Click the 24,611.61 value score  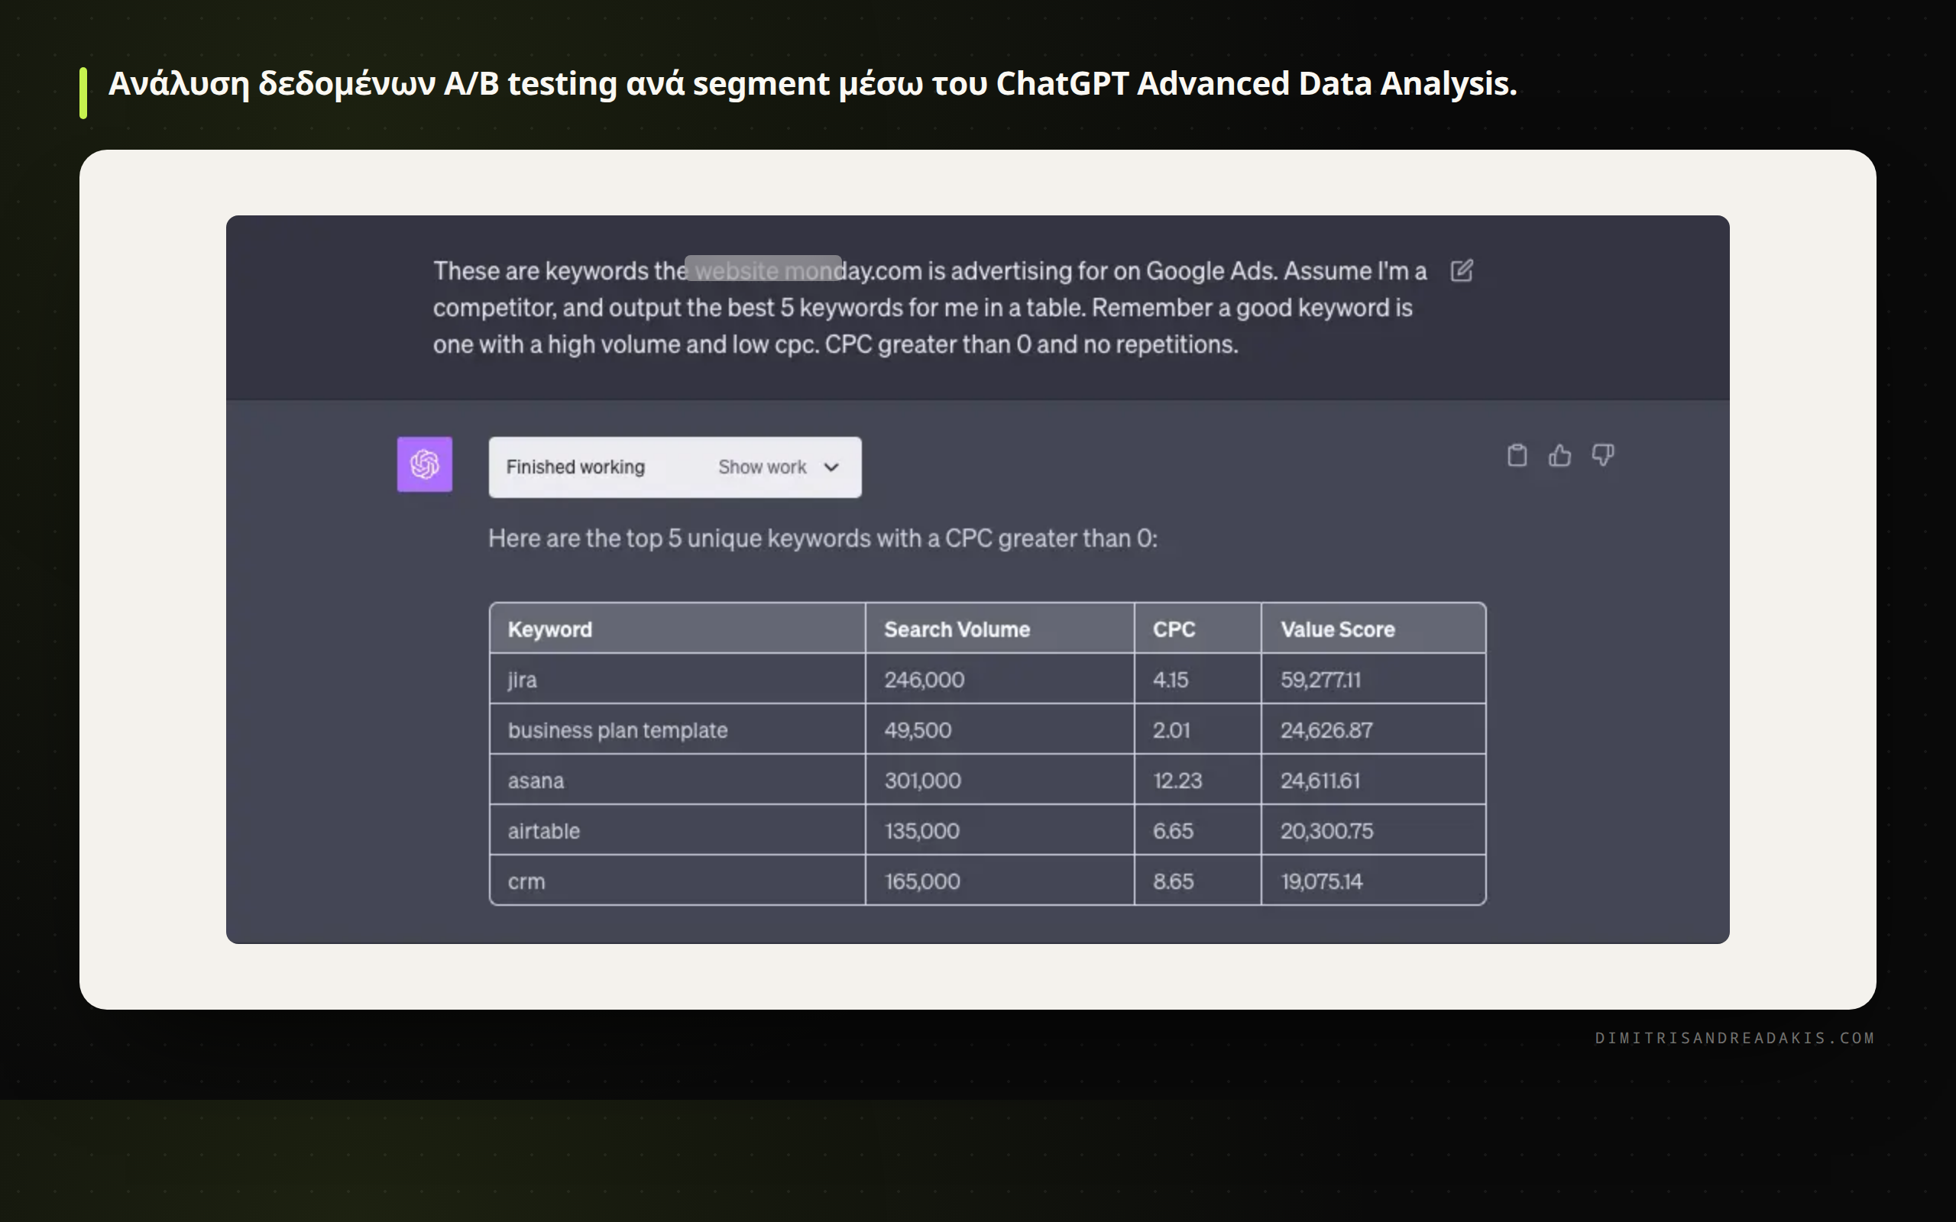(x=1320, y=781)
